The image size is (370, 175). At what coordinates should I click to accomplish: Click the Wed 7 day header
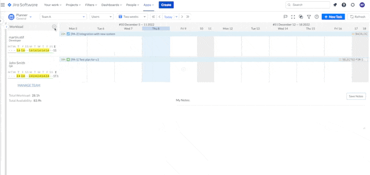click(x=128, y=29)
